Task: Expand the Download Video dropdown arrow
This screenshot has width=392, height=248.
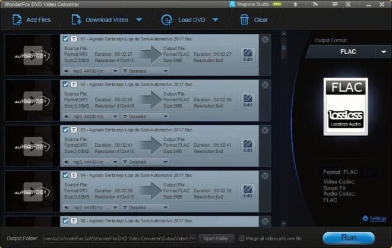Action: click(x=139, y=20)
